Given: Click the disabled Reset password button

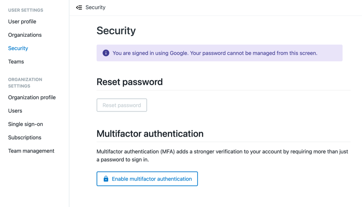Looking at the screenshot, I should click(122, 105).
